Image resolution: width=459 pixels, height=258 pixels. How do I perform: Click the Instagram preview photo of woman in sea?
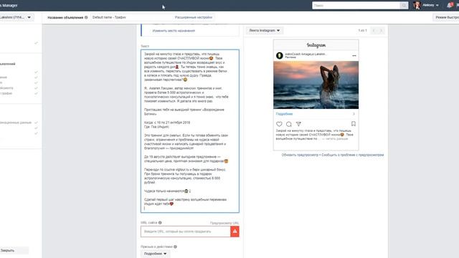point(316,85)
